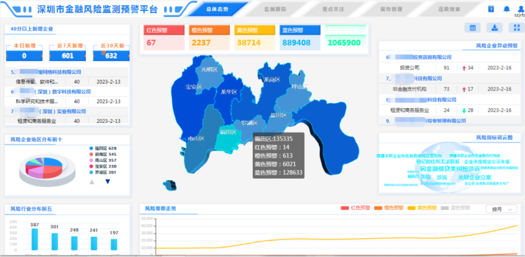This screenshot has width=525, height=257.
Task: Click word cloud term 关联企业立案
Action: [475, 177]
